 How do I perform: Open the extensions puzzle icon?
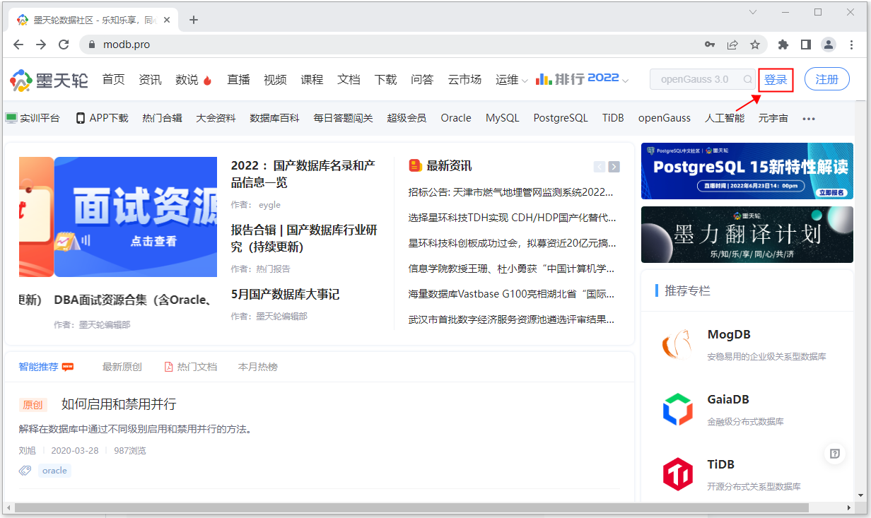[783, 45]
